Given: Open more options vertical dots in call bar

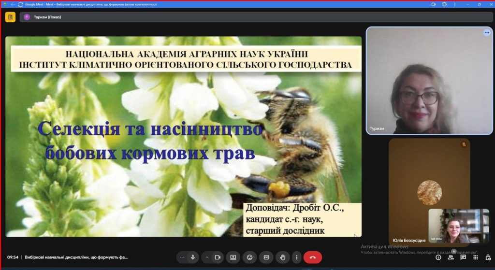Looking at the screenshot, I should [x=296, y=257].
